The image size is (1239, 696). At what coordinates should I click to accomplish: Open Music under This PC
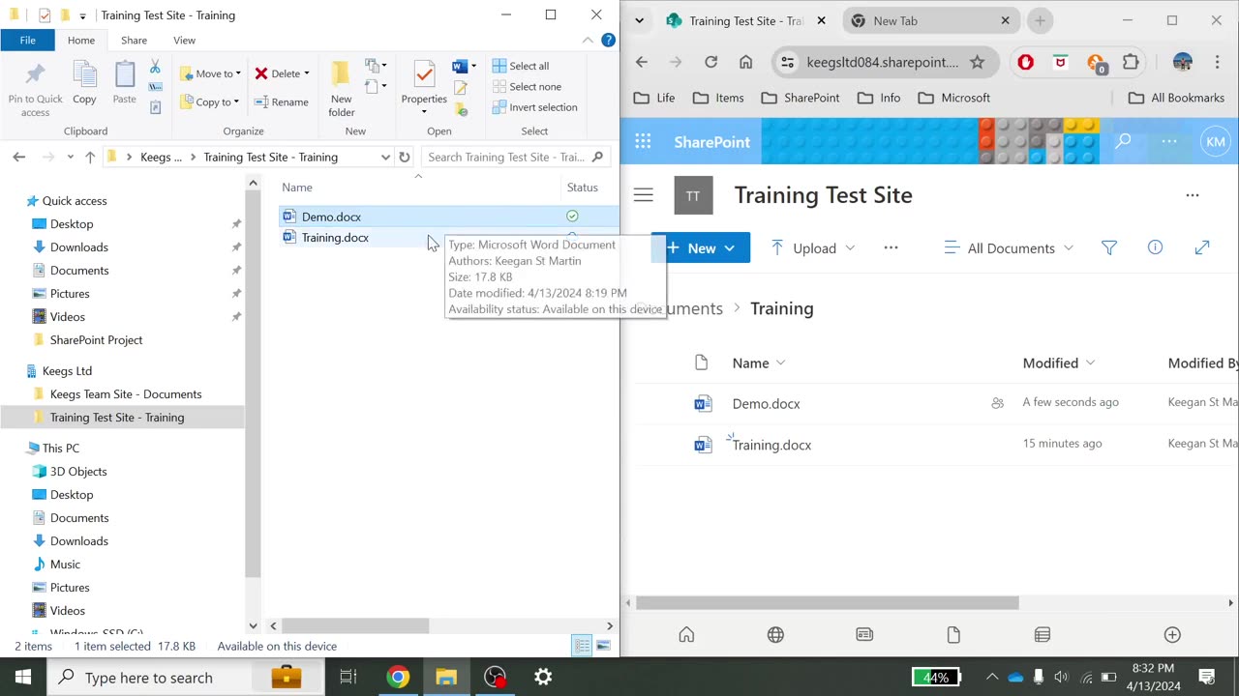coord(65,565)
